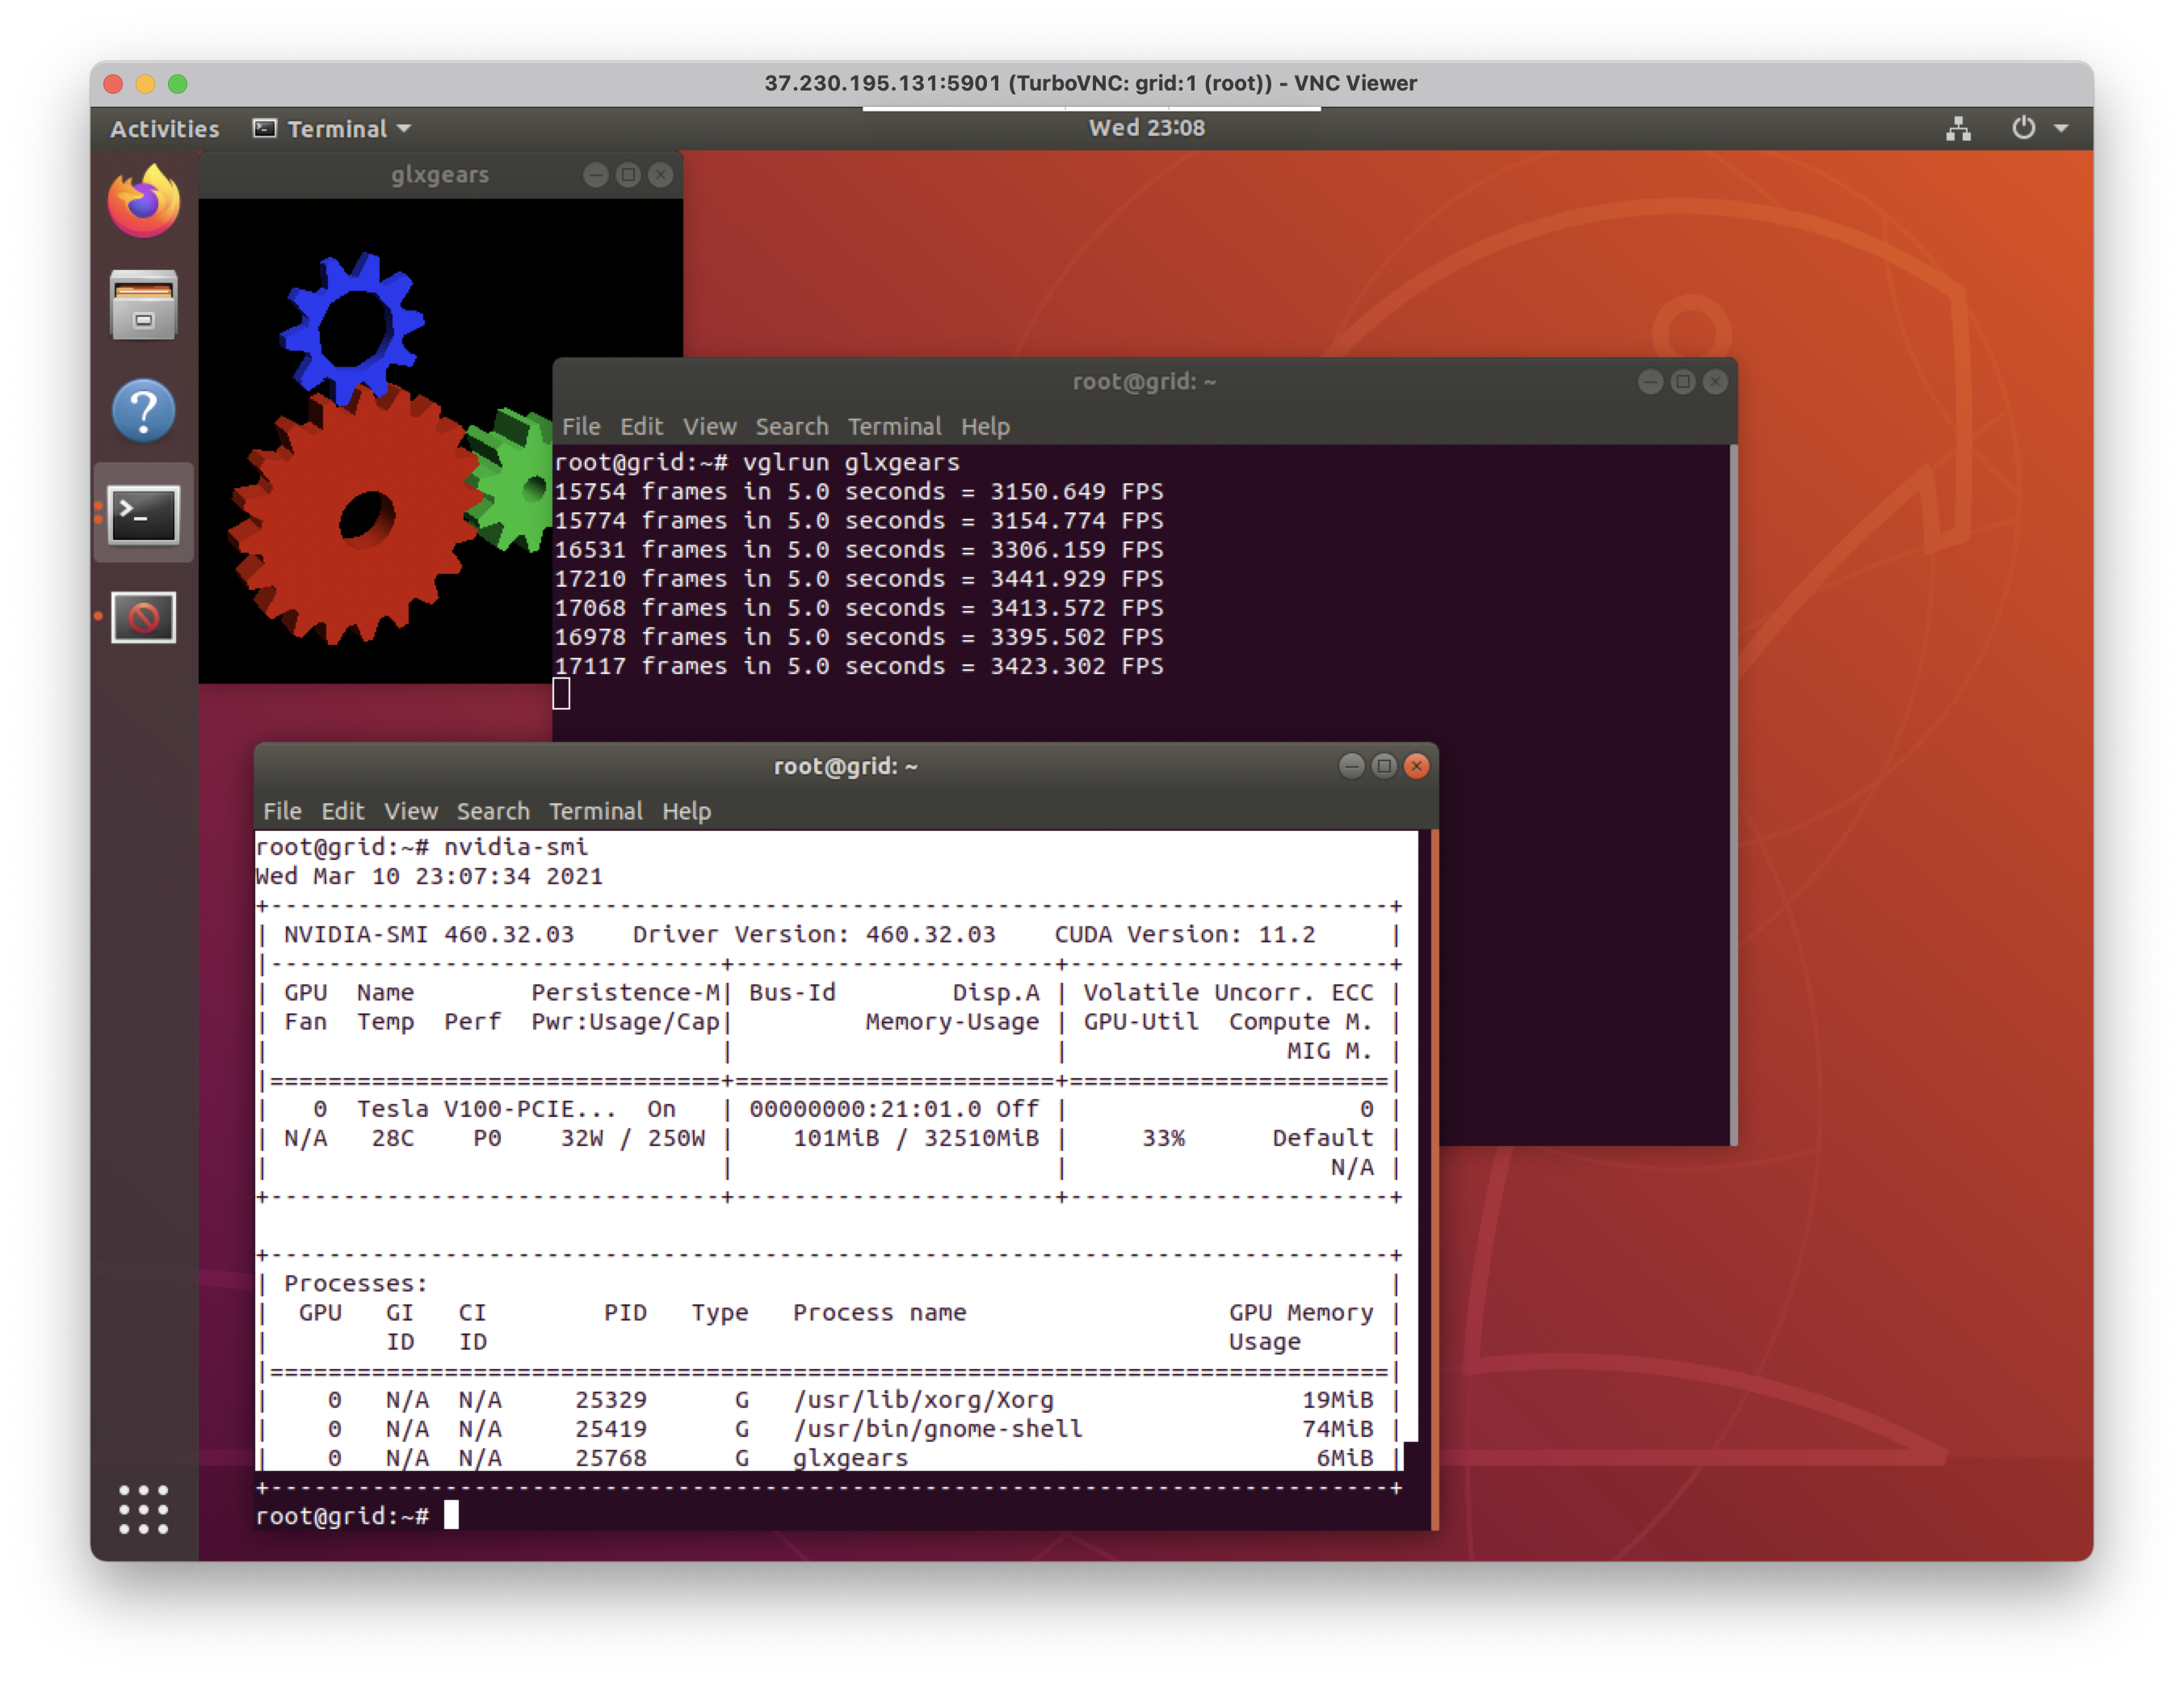The height and width of the screenshot is (1681, 2184).
Task: Click the 'glxgears' process row with PID 25768
Action: [x=827, y=1459]
